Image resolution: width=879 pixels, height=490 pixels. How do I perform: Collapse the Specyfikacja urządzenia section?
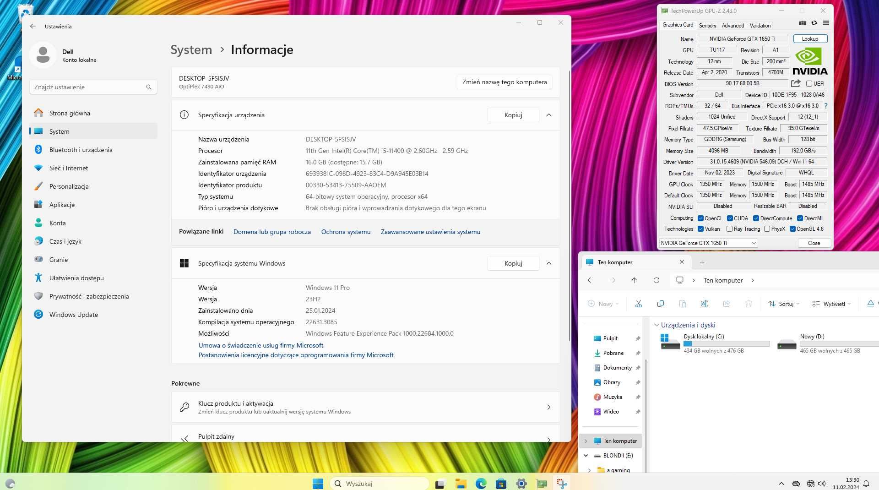coord(549,115)
